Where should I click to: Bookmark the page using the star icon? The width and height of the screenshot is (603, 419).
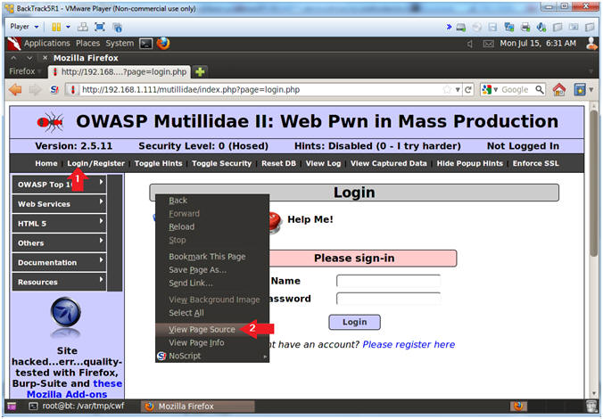[447, 89]
